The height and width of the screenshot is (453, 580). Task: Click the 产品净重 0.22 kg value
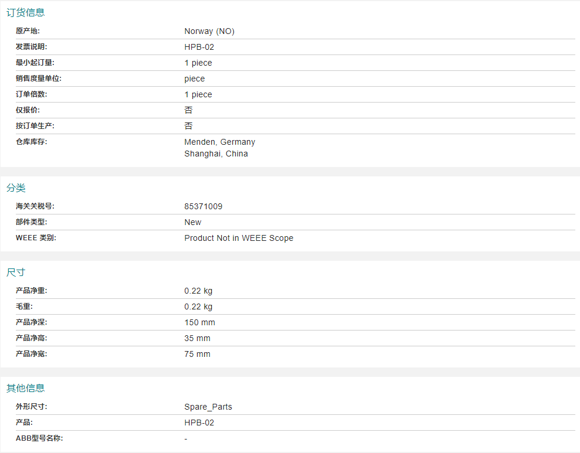click(x=198, y=291)
